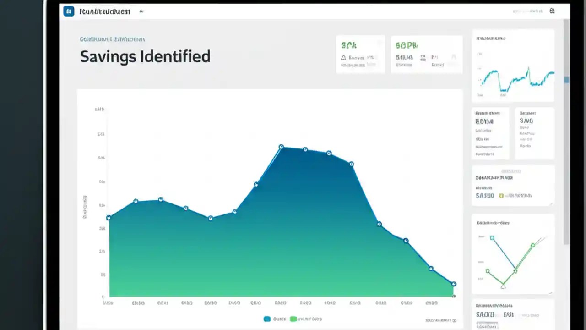Toggle the highlighted badge in the savings summary card
This screenshot has width=586, height=330.
pos(510,171)
